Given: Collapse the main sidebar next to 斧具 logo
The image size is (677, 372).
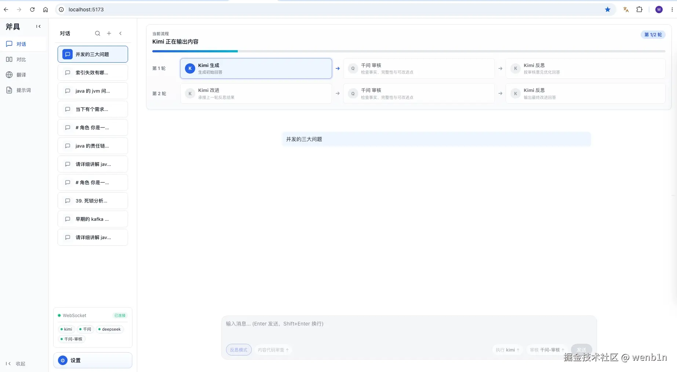Looking at the screenshot, I should tap(38, 26).
